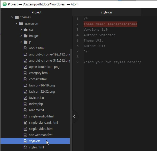
Task: Click the spurgeon folder icon
Action: coord(21,23)
